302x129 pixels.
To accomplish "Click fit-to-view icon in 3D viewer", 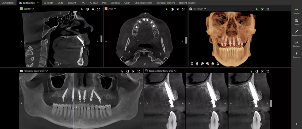I will (x=262, y=9).
